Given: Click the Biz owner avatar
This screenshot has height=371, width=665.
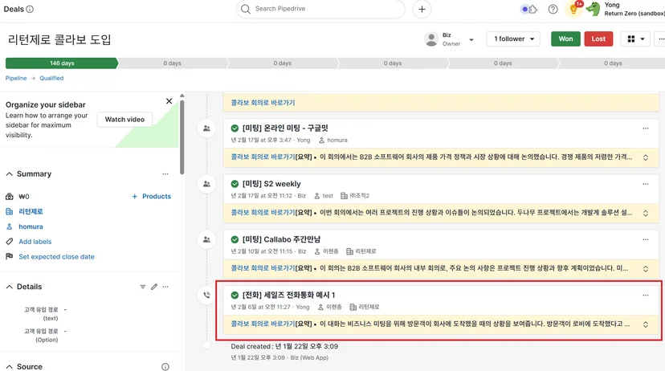Looking at the screenshot, I should (x=431, y=39).
